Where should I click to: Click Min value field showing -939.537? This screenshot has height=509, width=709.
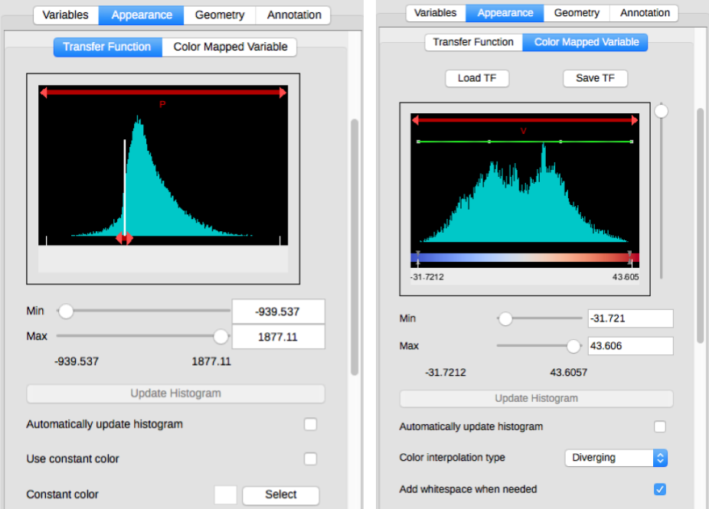[x=278, y=312]
